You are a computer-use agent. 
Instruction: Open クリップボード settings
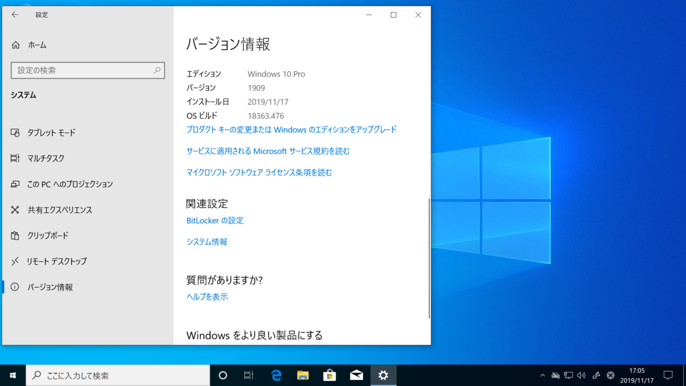click(40, 236)
